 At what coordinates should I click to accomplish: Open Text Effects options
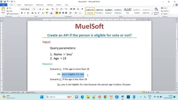coord(43,13)
